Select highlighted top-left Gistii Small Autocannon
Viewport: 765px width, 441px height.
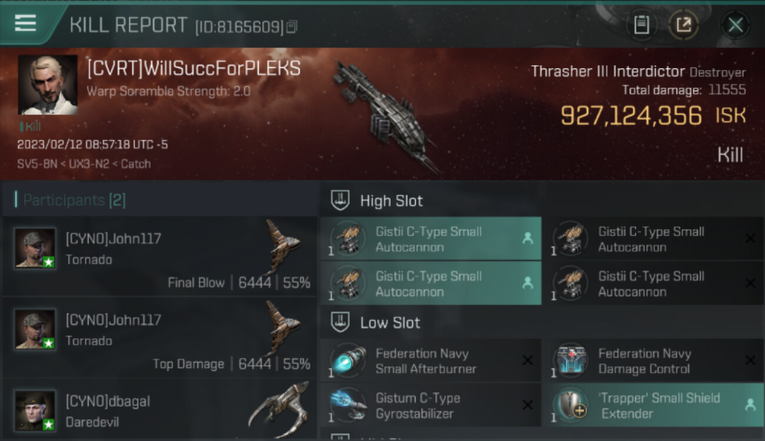(431, 239)
